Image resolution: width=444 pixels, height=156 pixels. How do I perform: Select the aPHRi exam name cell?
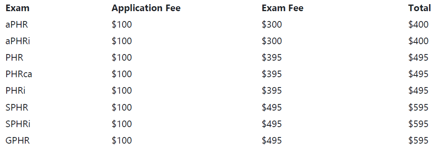pos(17,41)
